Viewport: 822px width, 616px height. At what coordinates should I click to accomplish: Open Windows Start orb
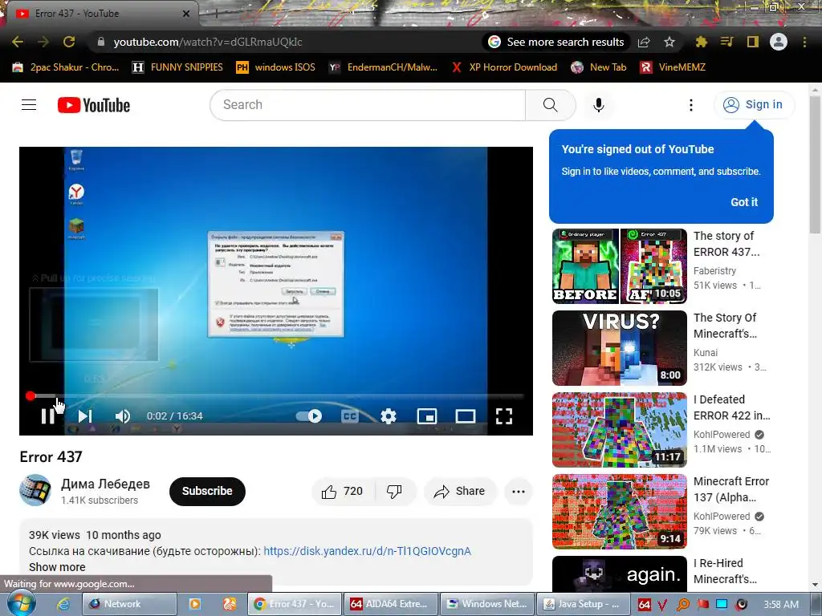[21, 603]
